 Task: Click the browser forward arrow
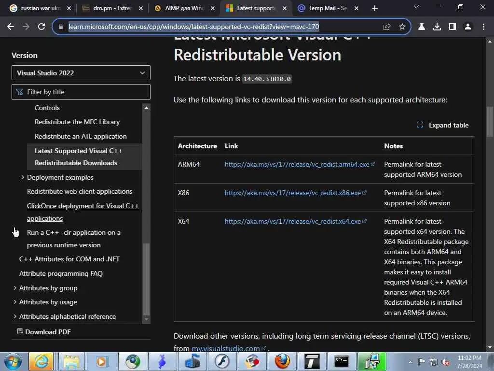click(x=26, y=27)
